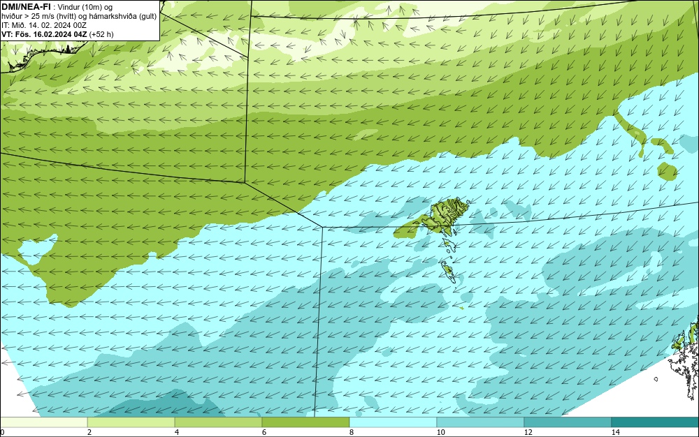Image resolution: width=699 pixels, height=437 pixels.
Task: Click the 'VT: Fös. 16.02.2024 04Z' valid time text
Action: coord(44,34)
